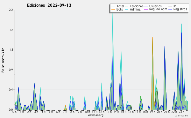Click the 'Ediciones/min' vertical axis title
191x118 pixels.
click(3, 60)
